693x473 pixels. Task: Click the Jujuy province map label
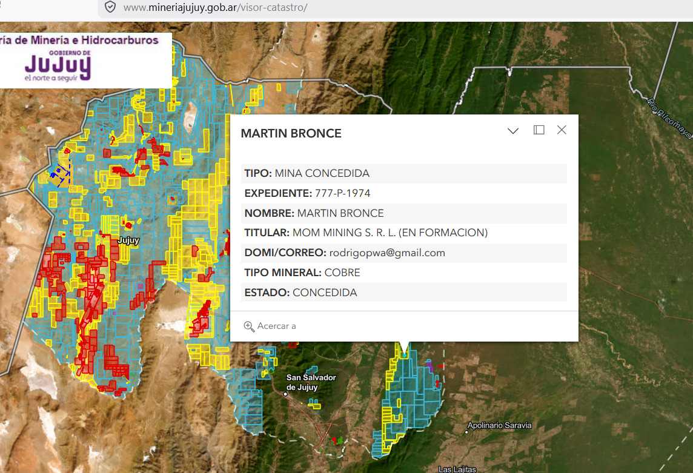128,240
